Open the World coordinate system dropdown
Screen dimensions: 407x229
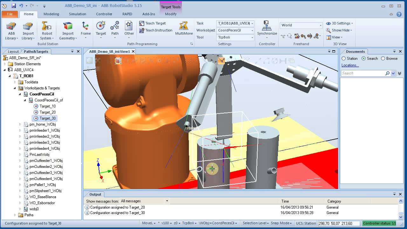pos(301,25)
